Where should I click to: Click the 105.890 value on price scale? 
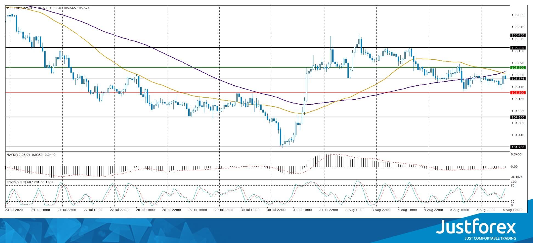coord(518,63)
